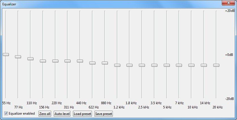Click the 2.5 kHz slider handle
Viewport: 237px width, 120px height.
[x=142, y=65]
